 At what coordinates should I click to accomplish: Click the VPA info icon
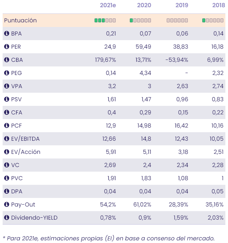tap(7, 86)
